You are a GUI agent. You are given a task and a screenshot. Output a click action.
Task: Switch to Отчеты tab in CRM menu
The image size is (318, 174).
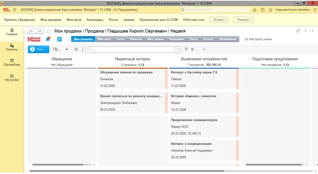point(208,39)
